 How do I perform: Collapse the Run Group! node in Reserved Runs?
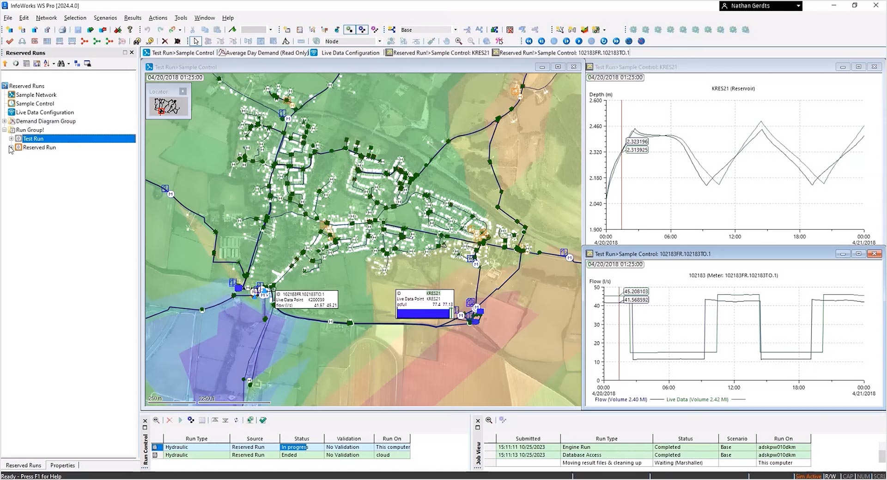(4, 130)
